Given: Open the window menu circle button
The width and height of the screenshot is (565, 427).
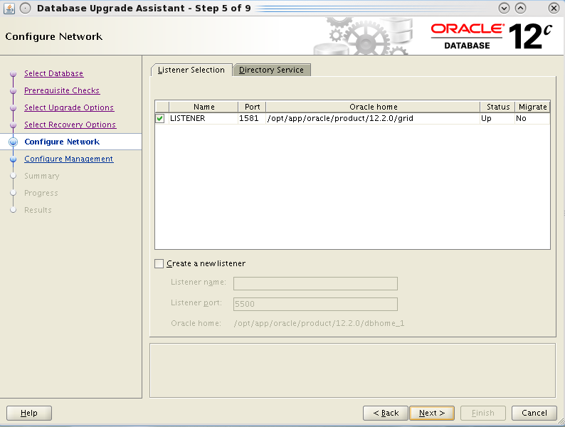Looking at the screenshot, I should pyautogui.click(x=25, y=8).
